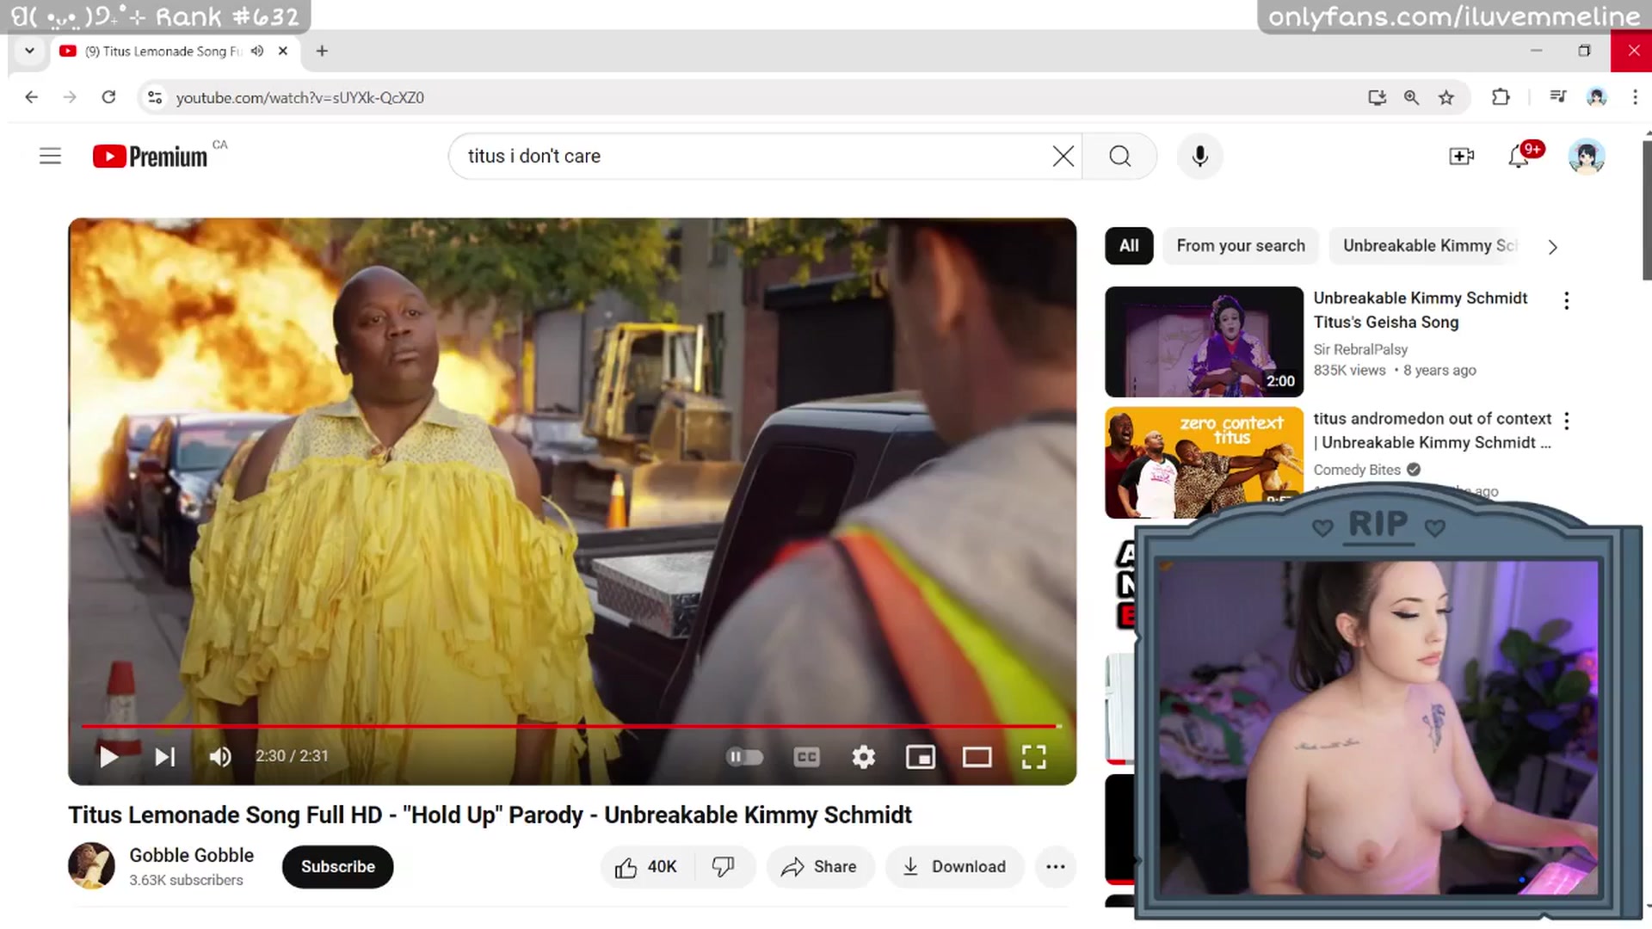Open the Gobble Gobble channel name link
Screen dimensions: 1652x929
pyautogui.click(x=192, y=855)
